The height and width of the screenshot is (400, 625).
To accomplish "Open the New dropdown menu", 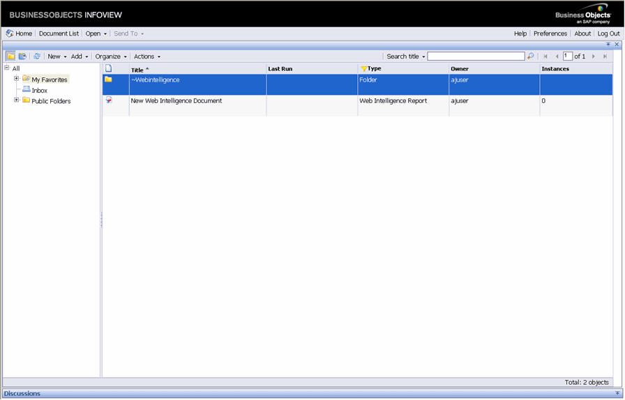I will pos(57,56).
